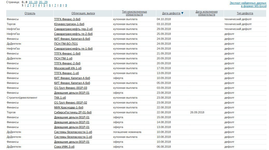This screenshot has height=150, width=269.
Task: Go to page range 10...19
Action: point(33,2)
